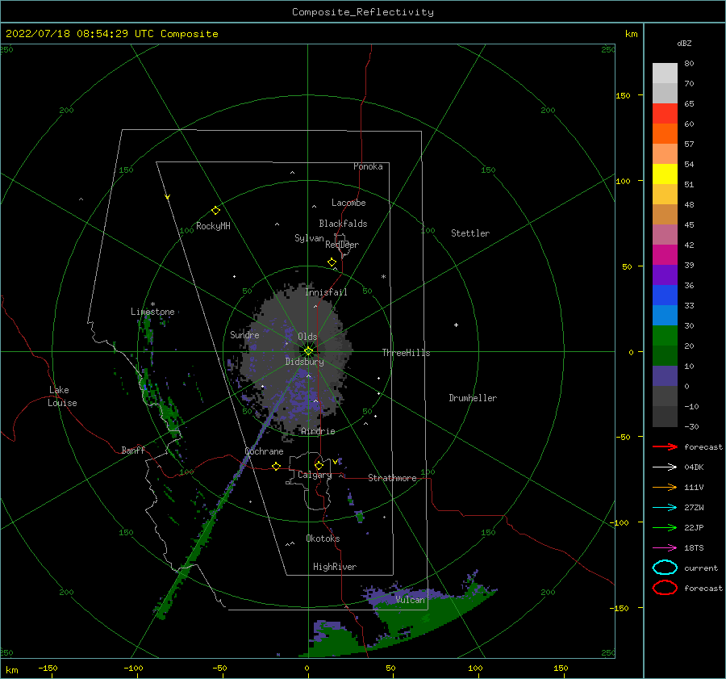Click the Airdrie city label
The width and height of the screenshot is (726, 679).
[318, 431]
